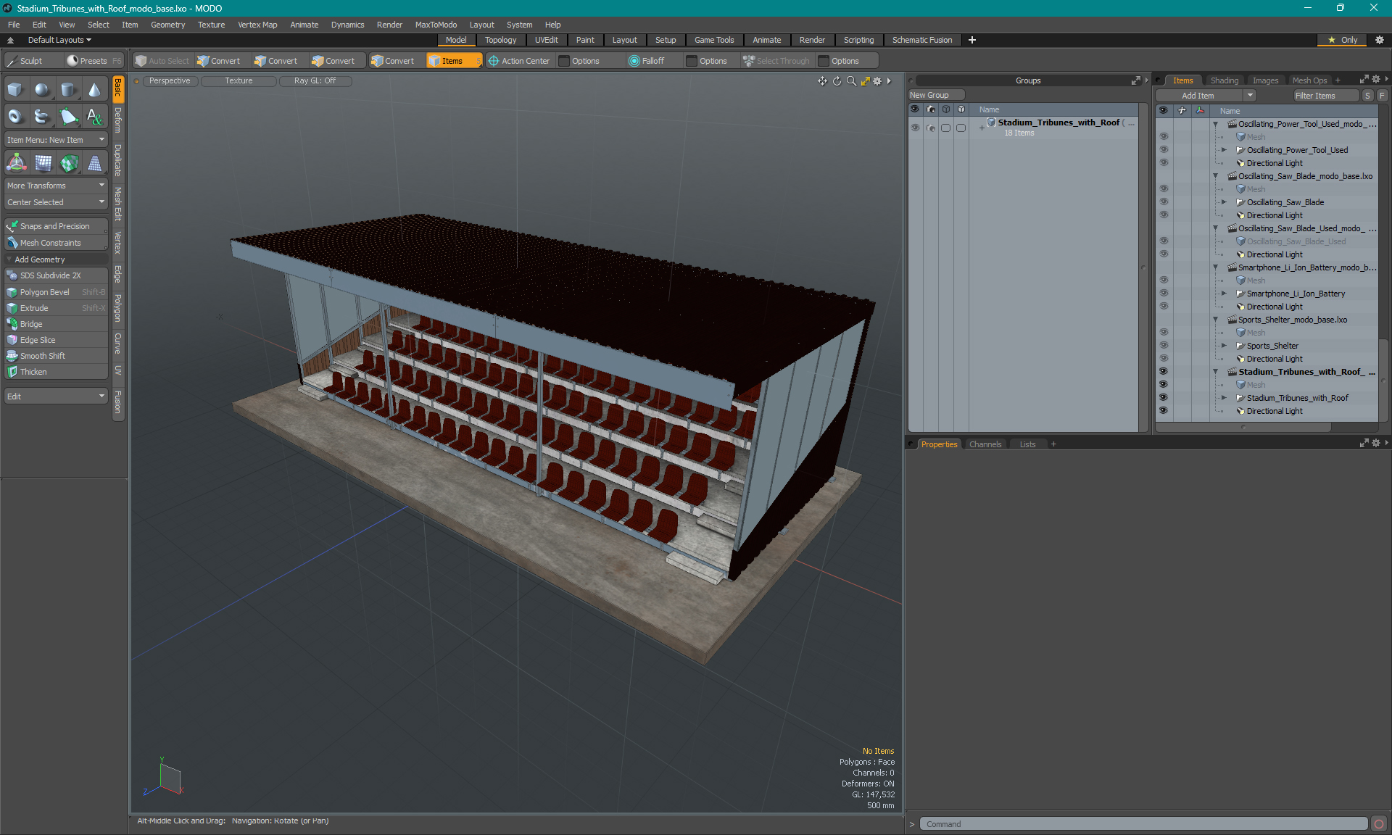
Task: Open More Transforms dropdown
Action: (x=56, y=186)
